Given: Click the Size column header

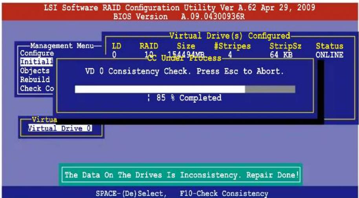Looking at the screenshot, I should coord(186,46).
